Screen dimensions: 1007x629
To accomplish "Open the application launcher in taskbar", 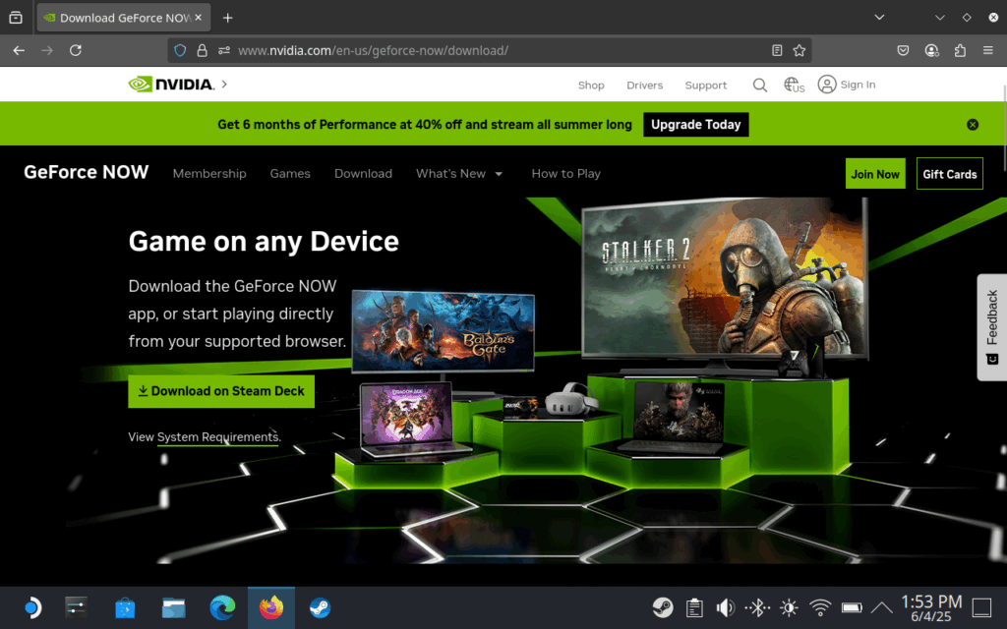I will 32,607.
